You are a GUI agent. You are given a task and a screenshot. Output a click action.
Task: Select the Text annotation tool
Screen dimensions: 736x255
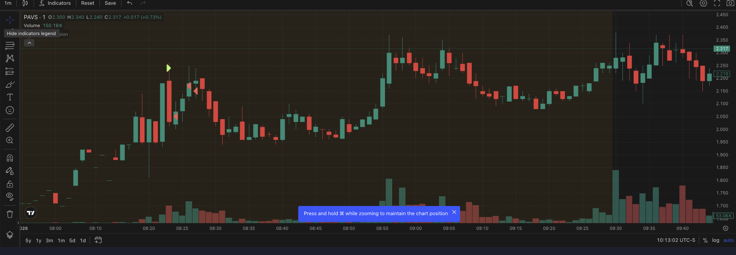click(x=10, y=97)
